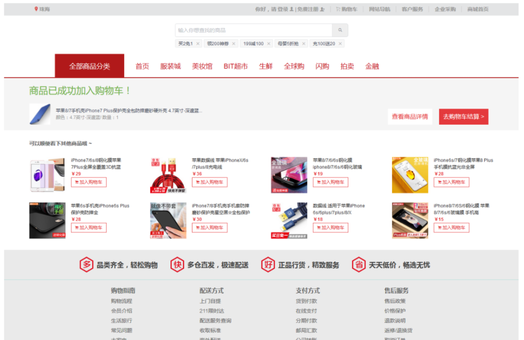Select the 珠海 location pin icon
This screenshot has width=524, height=340.
tap(36, 9)
